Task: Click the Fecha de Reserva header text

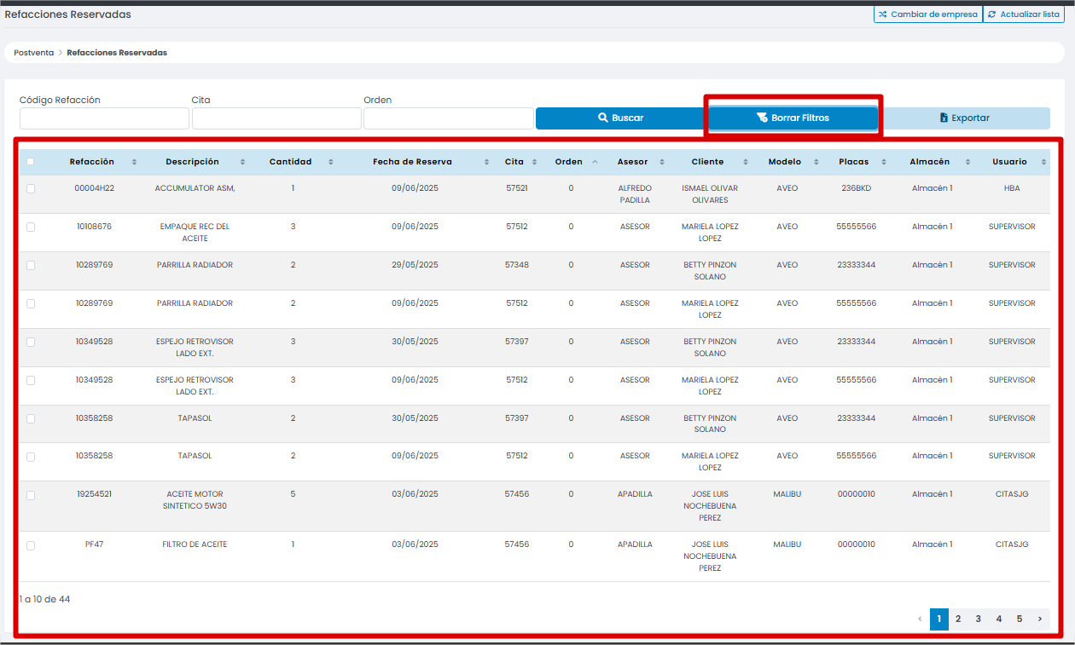Action: pyautogui.click(x=412, y=162)
